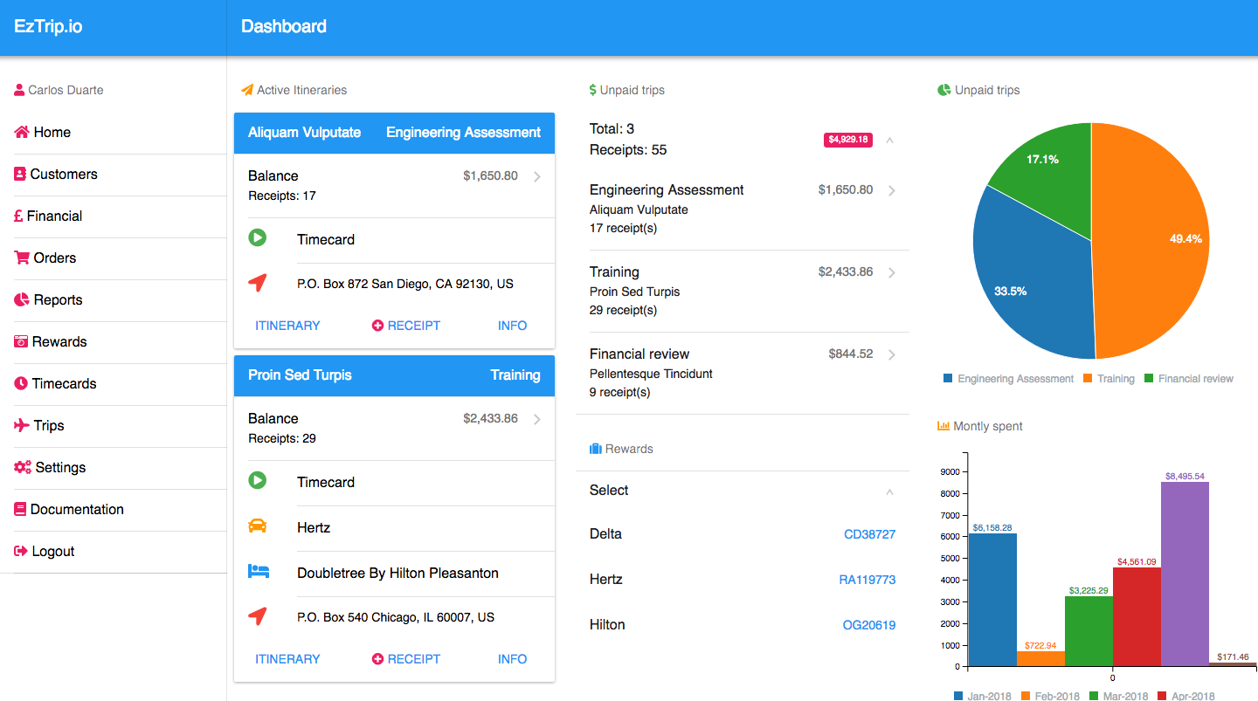Screen dimensions: 1258x701
Task: Click the Home house icon in sidebar
Action: 22,133
